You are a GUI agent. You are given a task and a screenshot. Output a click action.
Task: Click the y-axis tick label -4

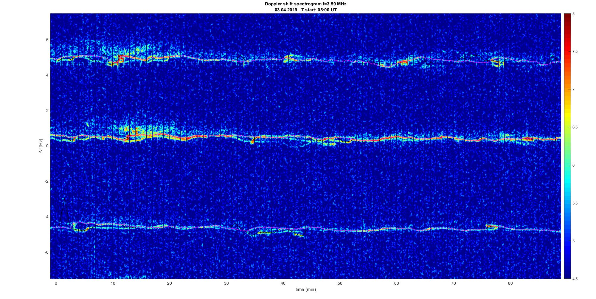click(x=47, y=217)
